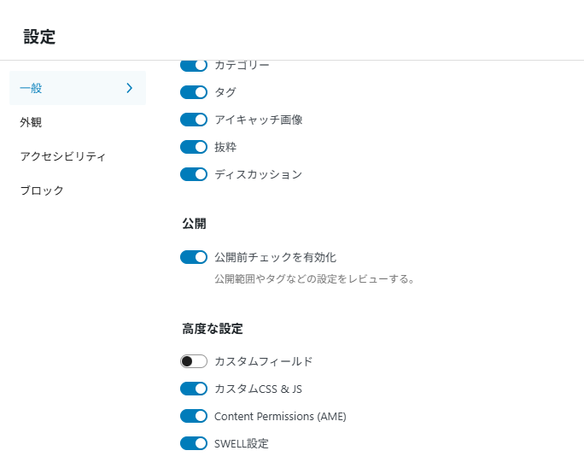Turn off アイキャッチ画像 toggle
The height and width of the screenshot is (474, 584).
pos(194,120)
